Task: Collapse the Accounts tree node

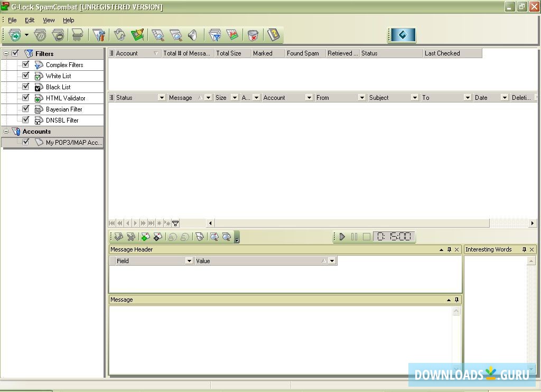Action: [x=6, y=131]
